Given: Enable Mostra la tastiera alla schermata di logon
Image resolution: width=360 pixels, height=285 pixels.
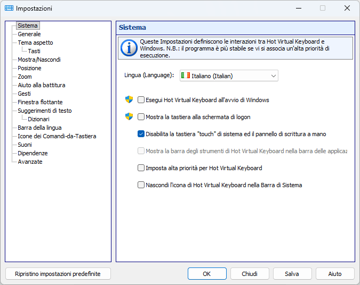Looking at the screenshot, I should coord(141,117).
